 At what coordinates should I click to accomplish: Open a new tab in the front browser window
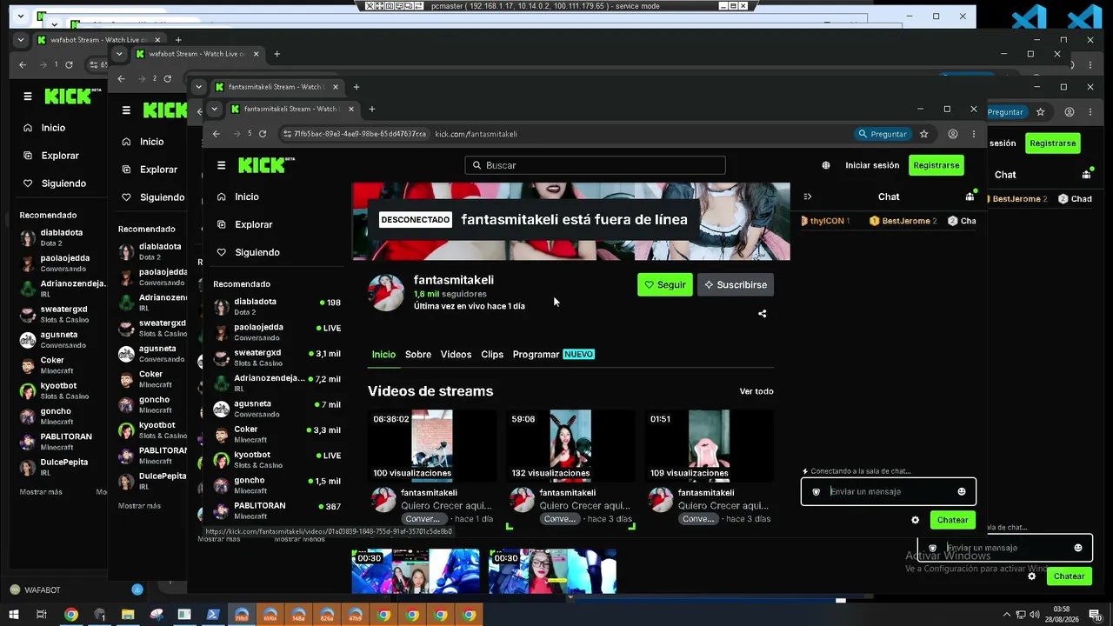[372, 109]
